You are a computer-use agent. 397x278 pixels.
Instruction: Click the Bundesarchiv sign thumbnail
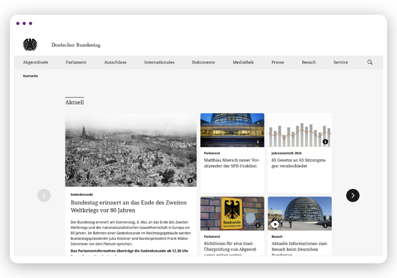pos(232,213)
